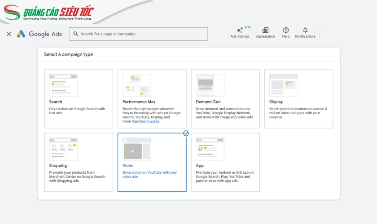Click the Display campaign illustration thumbnail
The height and width of the screenshot is (224, 377).
pos(283,86)
